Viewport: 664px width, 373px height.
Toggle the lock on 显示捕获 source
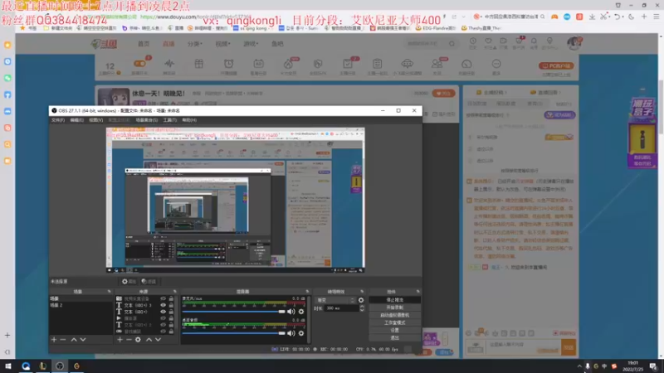coord(171,332)
